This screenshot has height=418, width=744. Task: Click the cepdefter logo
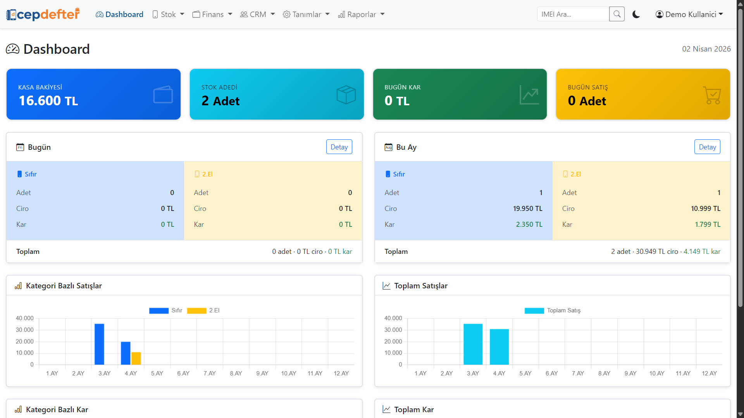(x=43, y=14)
